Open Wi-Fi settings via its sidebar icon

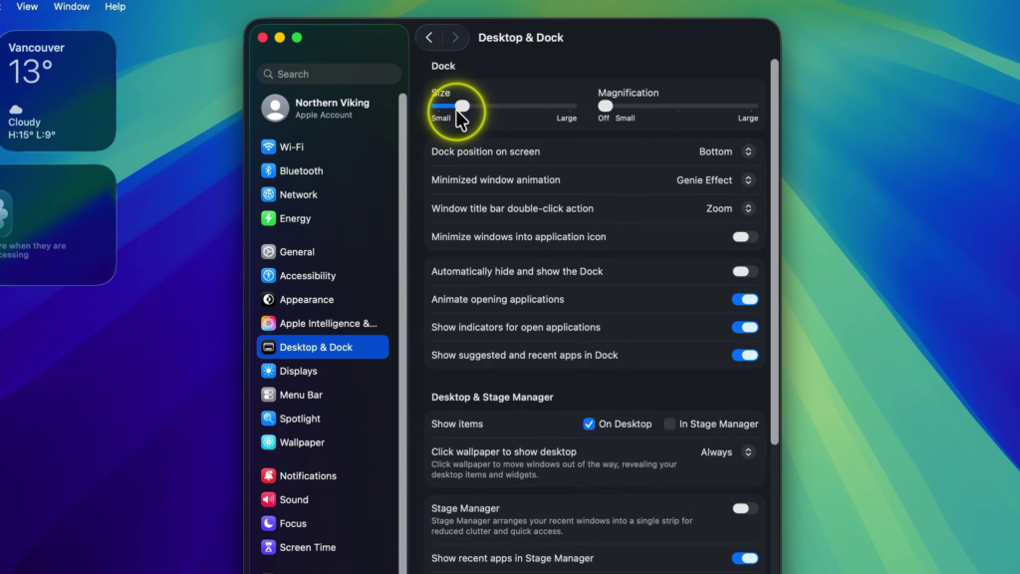click(x=268, y=147)
